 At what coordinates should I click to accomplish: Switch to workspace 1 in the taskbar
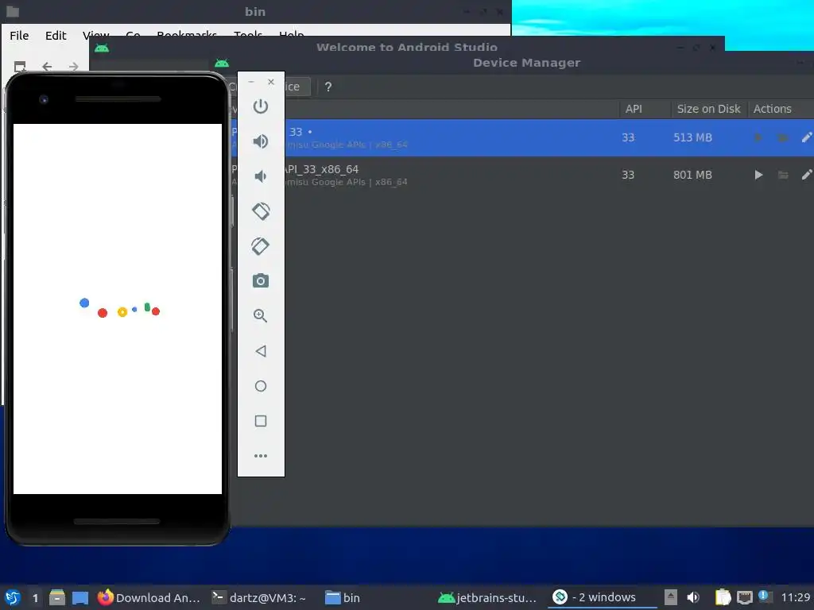pos(35,597)
